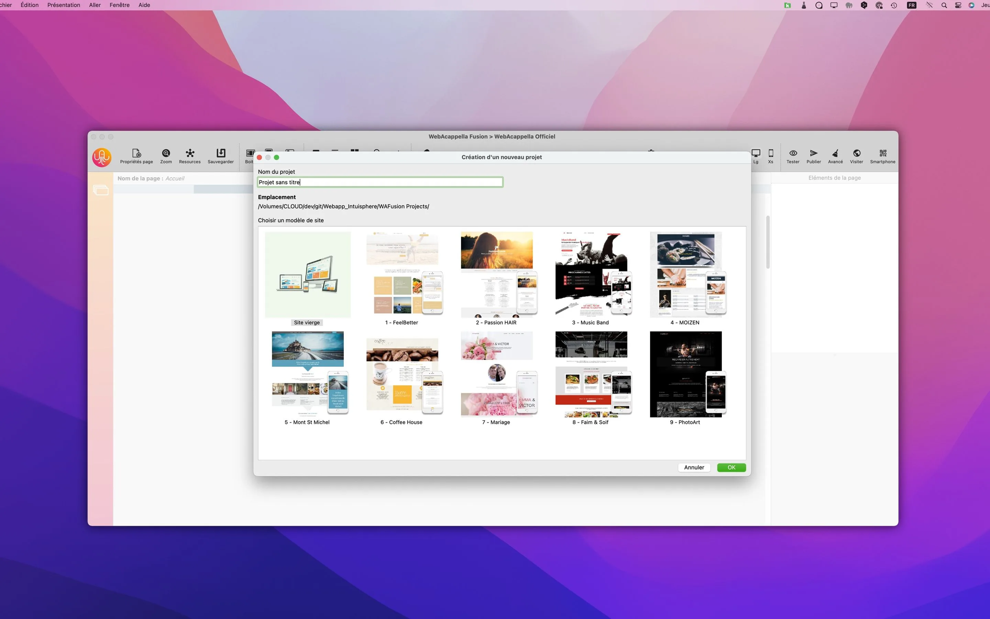This screenshot has width=990, height=619.
Task: Click the Time Machine menu bar icon
Action: tap(894, 5)
